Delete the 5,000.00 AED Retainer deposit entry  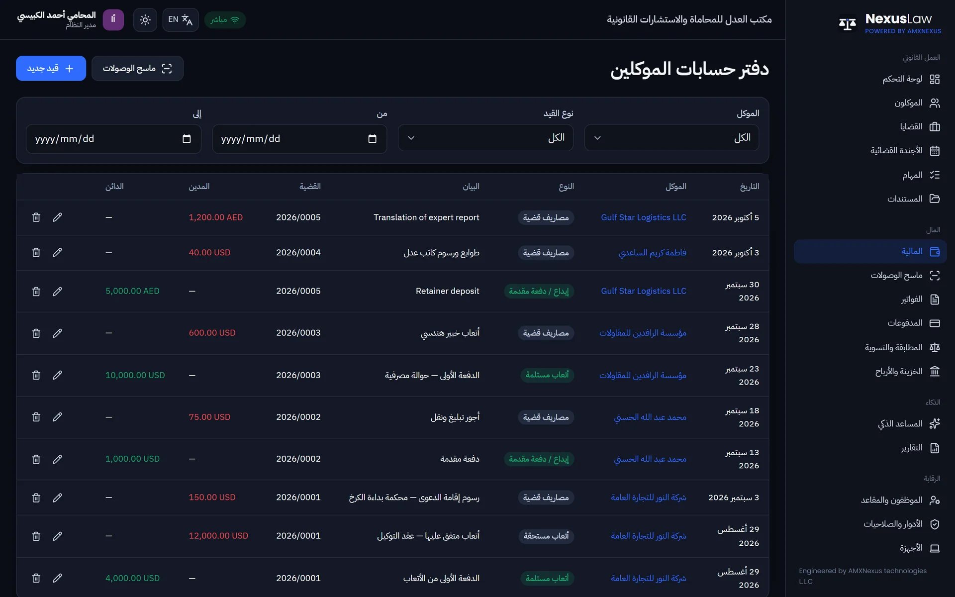[x=36, y=292]
